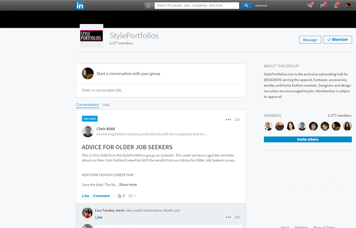This screenshot has width=356, height=228.
Task: Open the 6,377 members link in sidebar
Action: (x=340, y=116)
